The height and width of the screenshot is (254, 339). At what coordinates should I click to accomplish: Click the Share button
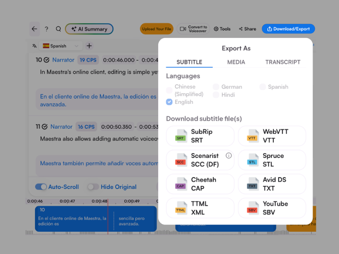[247, 29]
